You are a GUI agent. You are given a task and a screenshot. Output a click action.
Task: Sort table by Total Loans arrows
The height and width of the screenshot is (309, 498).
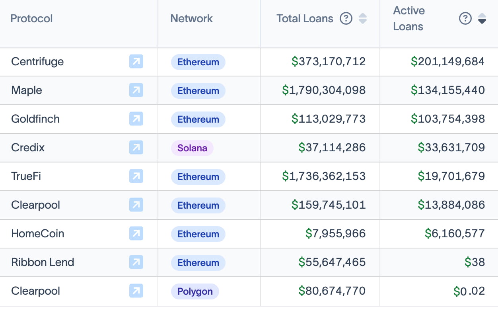(x=363, y=18)
